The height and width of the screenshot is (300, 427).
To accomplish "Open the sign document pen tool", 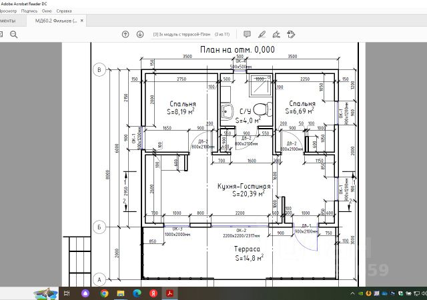I will 276,34.
